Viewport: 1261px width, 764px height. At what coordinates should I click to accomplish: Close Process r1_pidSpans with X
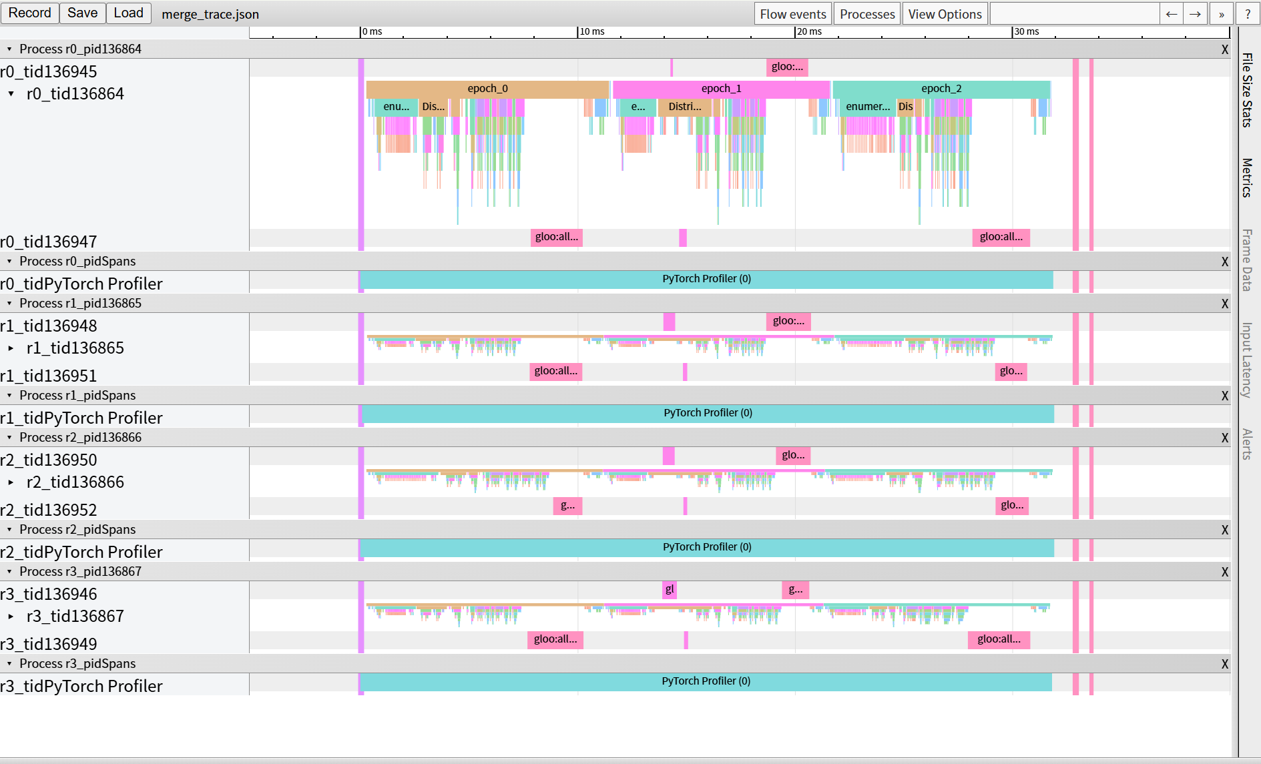pyautogui.click(x=1224, y=396)
